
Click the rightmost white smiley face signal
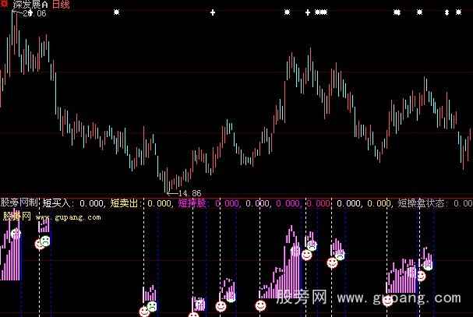click(x=421, y=275)
